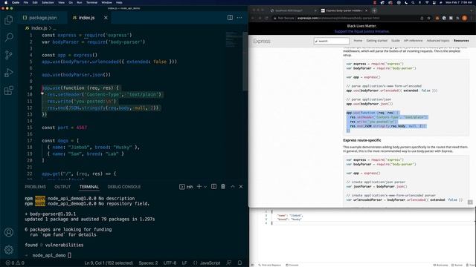Open the Guide nav menu
This screenshot has width=476, height=267.
(x=396, y=41)
